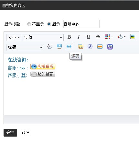Insert a picture using the image icon
Image resolution: width=139 pixels, height=143 pixels.
click(x=133, y=37)
